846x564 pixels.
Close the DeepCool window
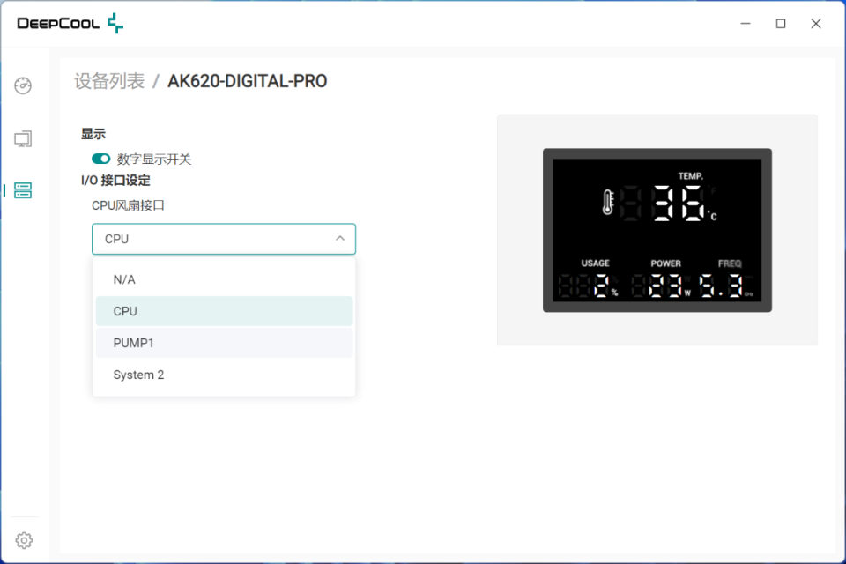coord(816,23)
